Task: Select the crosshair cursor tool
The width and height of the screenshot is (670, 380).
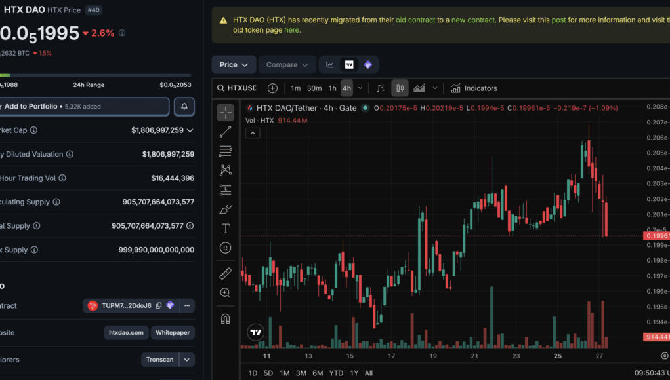Action: [x=225, y=113]
